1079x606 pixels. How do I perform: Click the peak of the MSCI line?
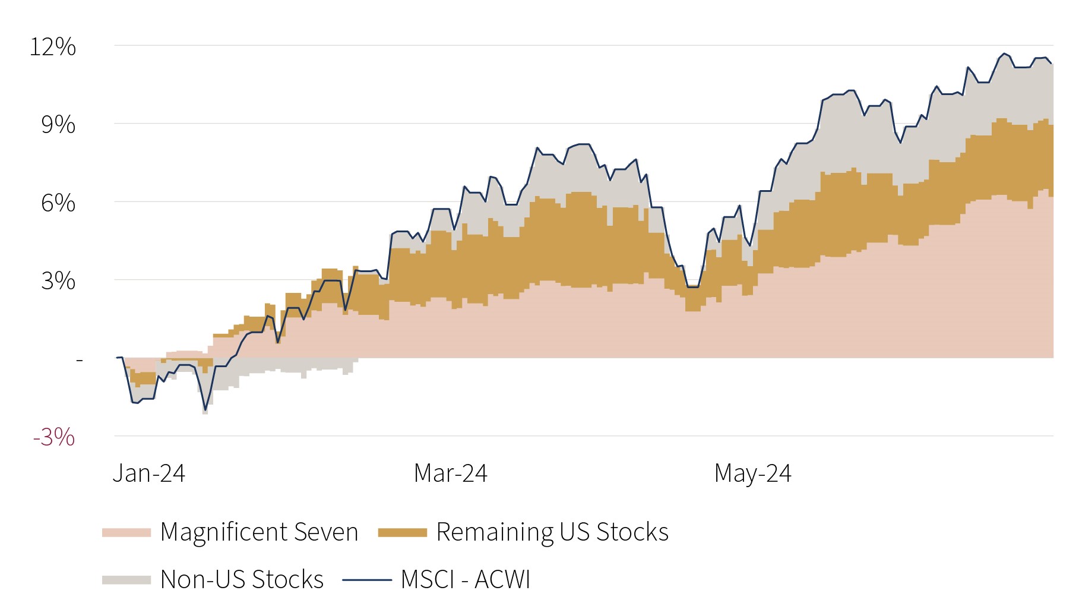pyautogui.click(x=1004, y=54)
